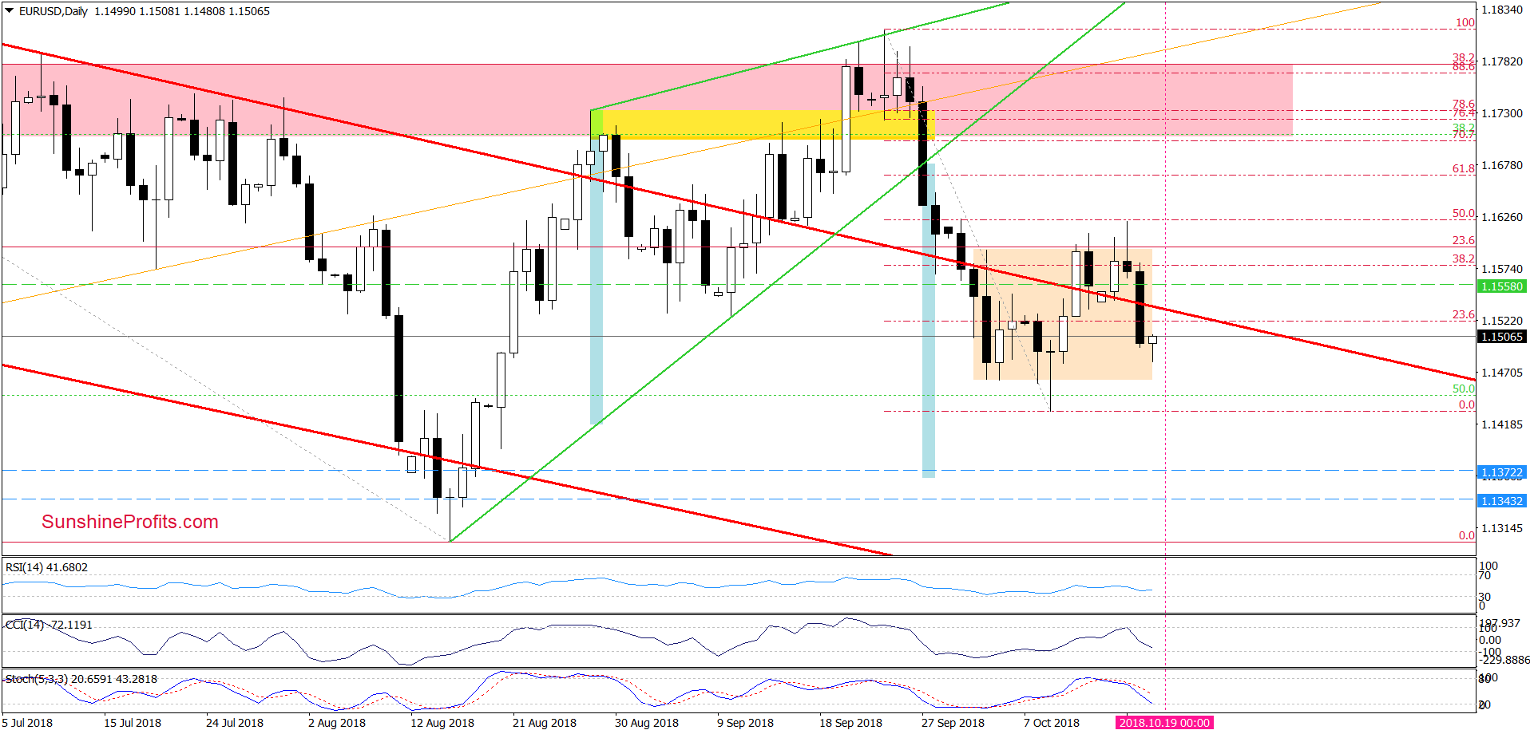Click the 1.13145 price axis value

point(1501,528)
